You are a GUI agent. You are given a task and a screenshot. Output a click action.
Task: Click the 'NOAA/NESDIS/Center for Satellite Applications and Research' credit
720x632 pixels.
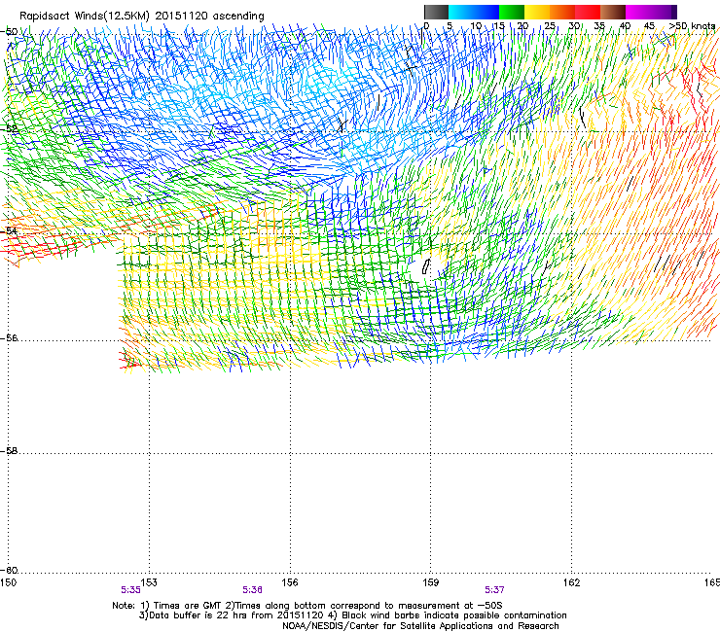[420, 626]
